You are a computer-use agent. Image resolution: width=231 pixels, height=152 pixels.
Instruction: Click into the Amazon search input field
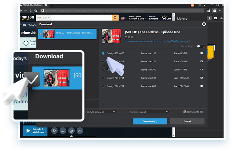[x=81, y=18]
